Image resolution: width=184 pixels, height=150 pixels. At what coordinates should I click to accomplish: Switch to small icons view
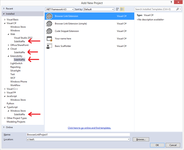point(117,9)
